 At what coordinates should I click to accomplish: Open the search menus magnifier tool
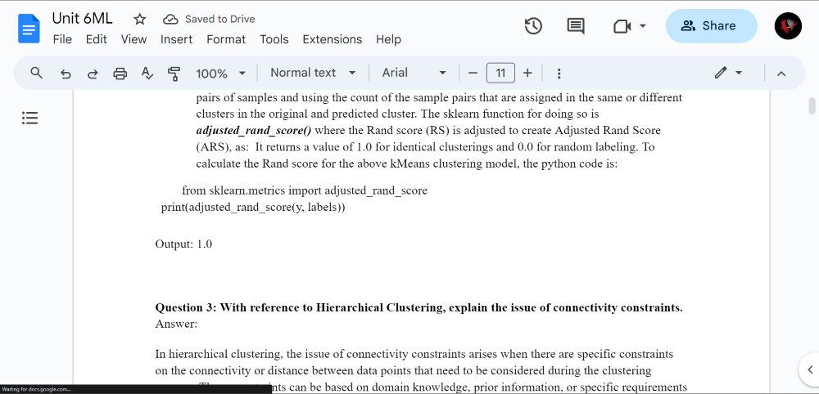point(36,73)
